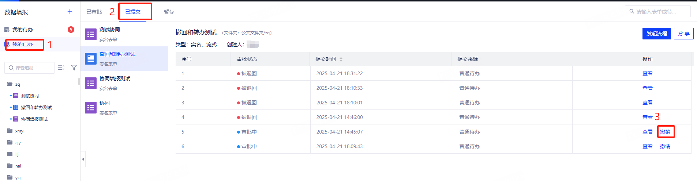Click the collapse-all icon beside the search box
Screen dimensions: 697x181
tap(61, 68)
